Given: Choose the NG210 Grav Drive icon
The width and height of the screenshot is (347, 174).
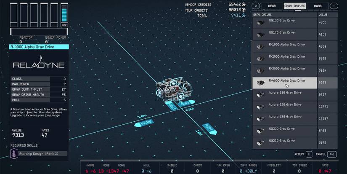Looking at the screenshot, I should coord(260,142).
